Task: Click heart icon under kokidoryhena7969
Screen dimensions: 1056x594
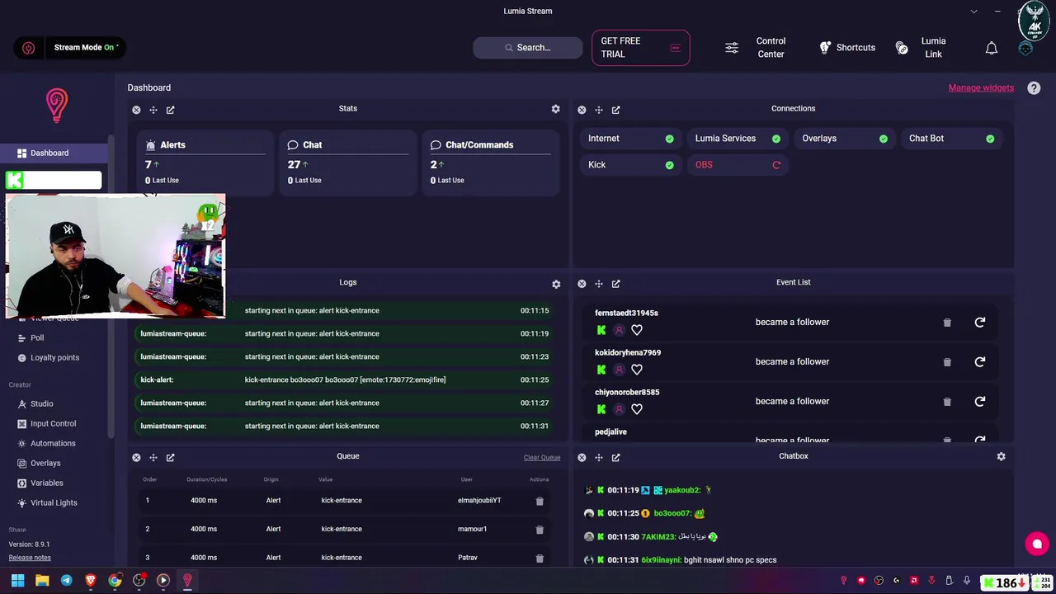Action: [x=637, y=370]
